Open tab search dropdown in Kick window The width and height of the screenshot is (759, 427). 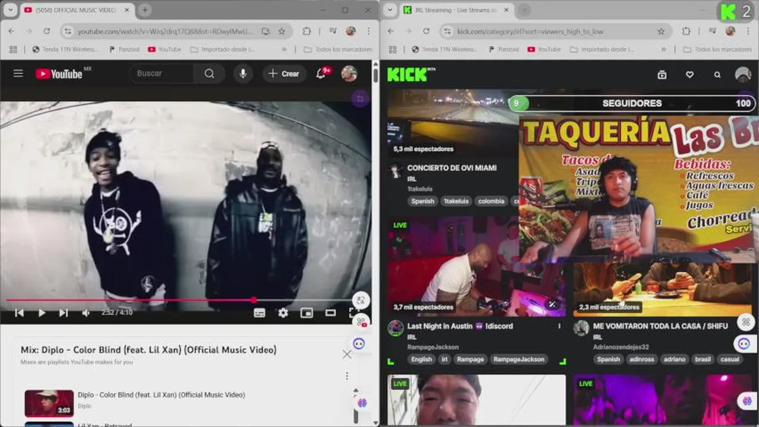(390, 10)
